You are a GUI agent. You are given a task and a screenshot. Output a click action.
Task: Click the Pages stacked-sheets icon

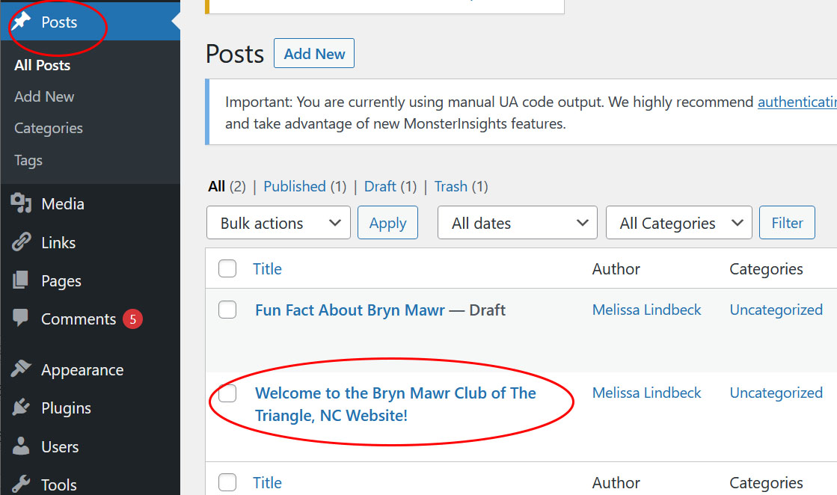21,280
